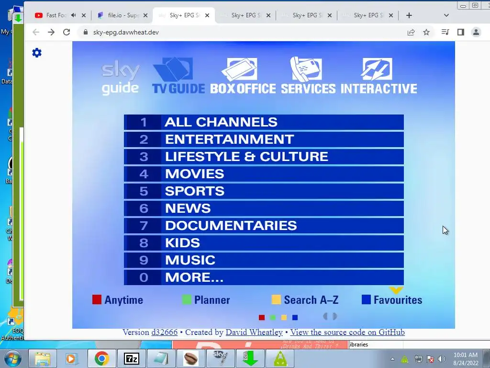Open Windows Start menu
This screenshot has width=490, height=368.
click(13, 358)
